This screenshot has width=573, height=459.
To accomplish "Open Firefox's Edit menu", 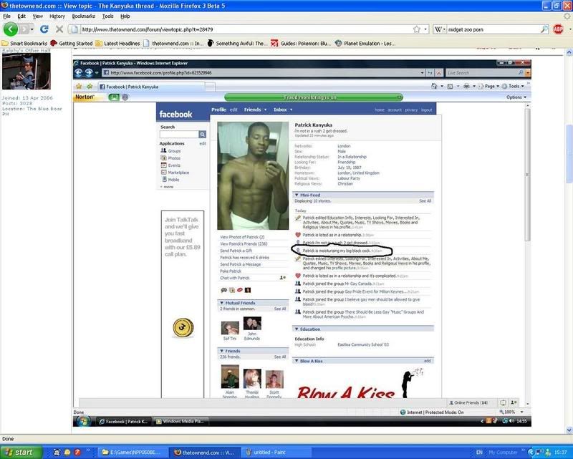I will [x=21, y=16].
